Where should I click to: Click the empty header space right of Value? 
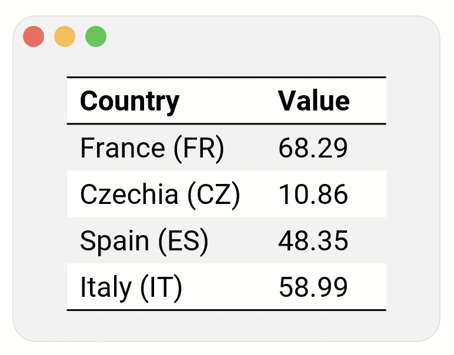coord(369,101)
